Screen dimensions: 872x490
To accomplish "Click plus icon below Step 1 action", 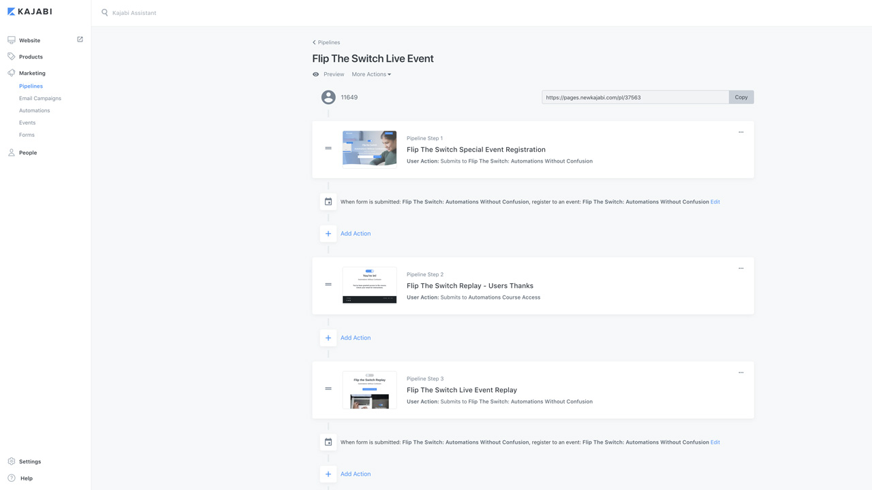I will click(x=328, y=233).
